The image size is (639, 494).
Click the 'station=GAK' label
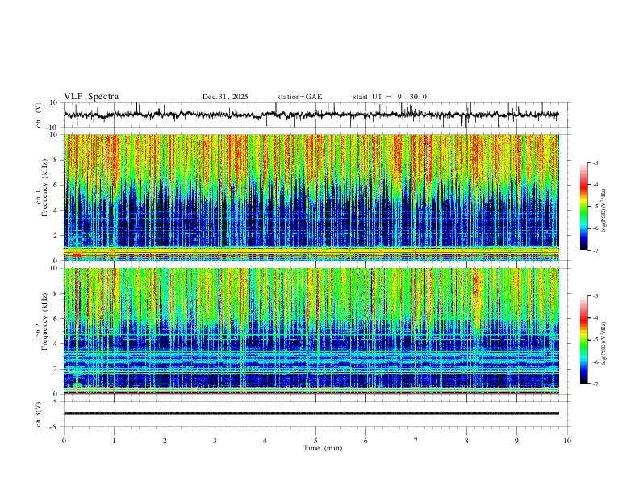point(299,97)
